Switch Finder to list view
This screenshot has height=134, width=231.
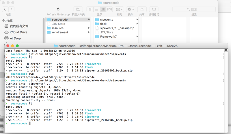pyautogui.click(x=96, y=9)
